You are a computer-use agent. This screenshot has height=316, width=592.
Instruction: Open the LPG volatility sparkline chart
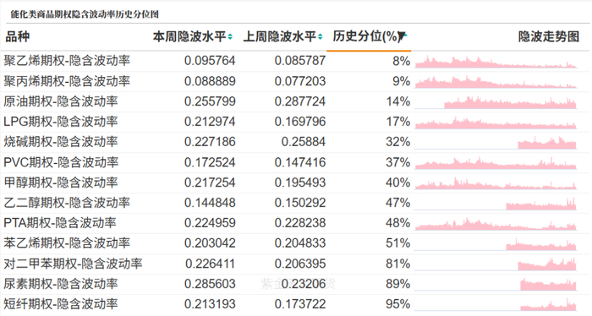pyautogui.click(x=496, y=123)
